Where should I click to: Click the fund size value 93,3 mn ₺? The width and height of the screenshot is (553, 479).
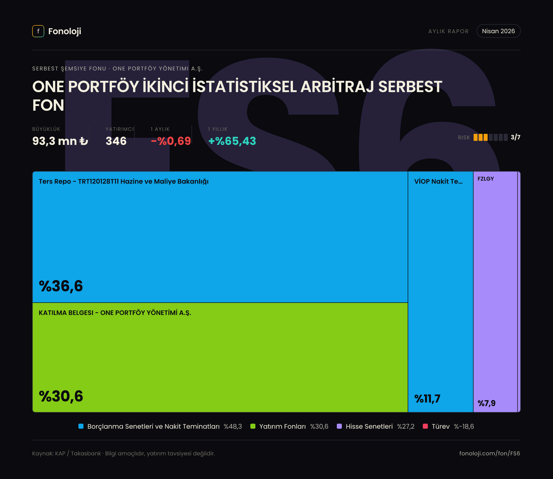(x=60, y=141)
